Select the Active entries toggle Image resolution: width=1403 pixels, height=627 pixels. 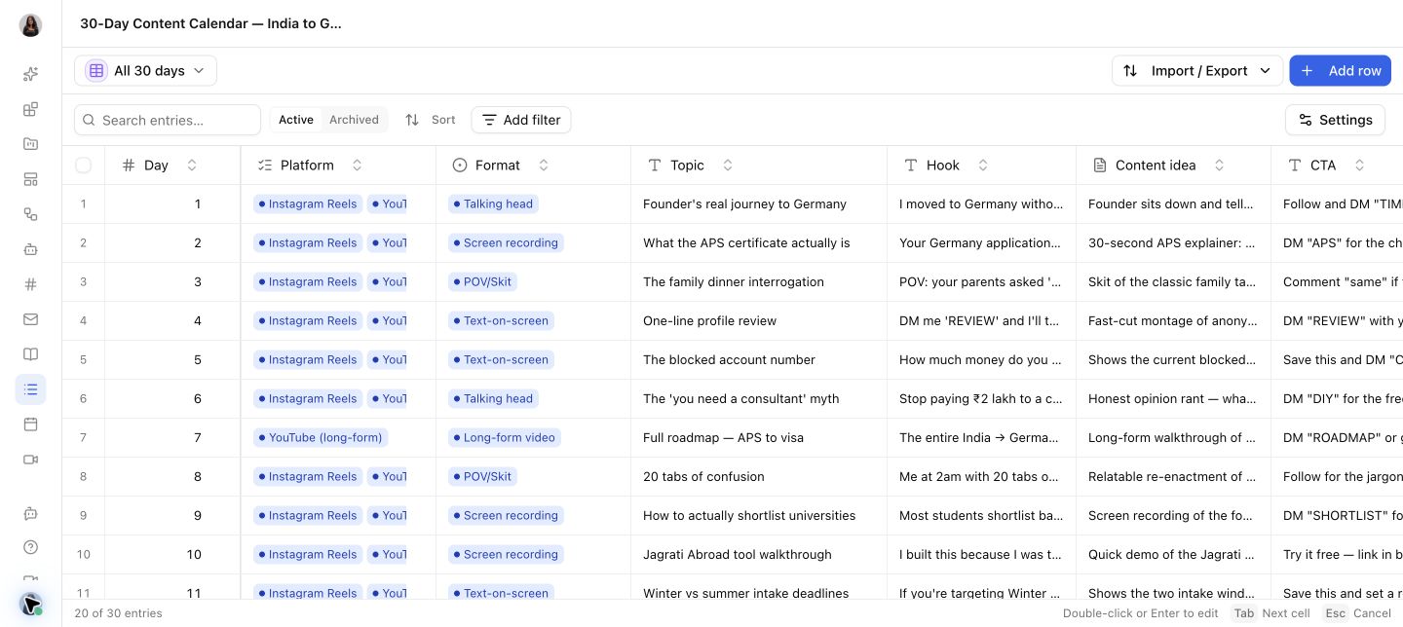(296, 120)
